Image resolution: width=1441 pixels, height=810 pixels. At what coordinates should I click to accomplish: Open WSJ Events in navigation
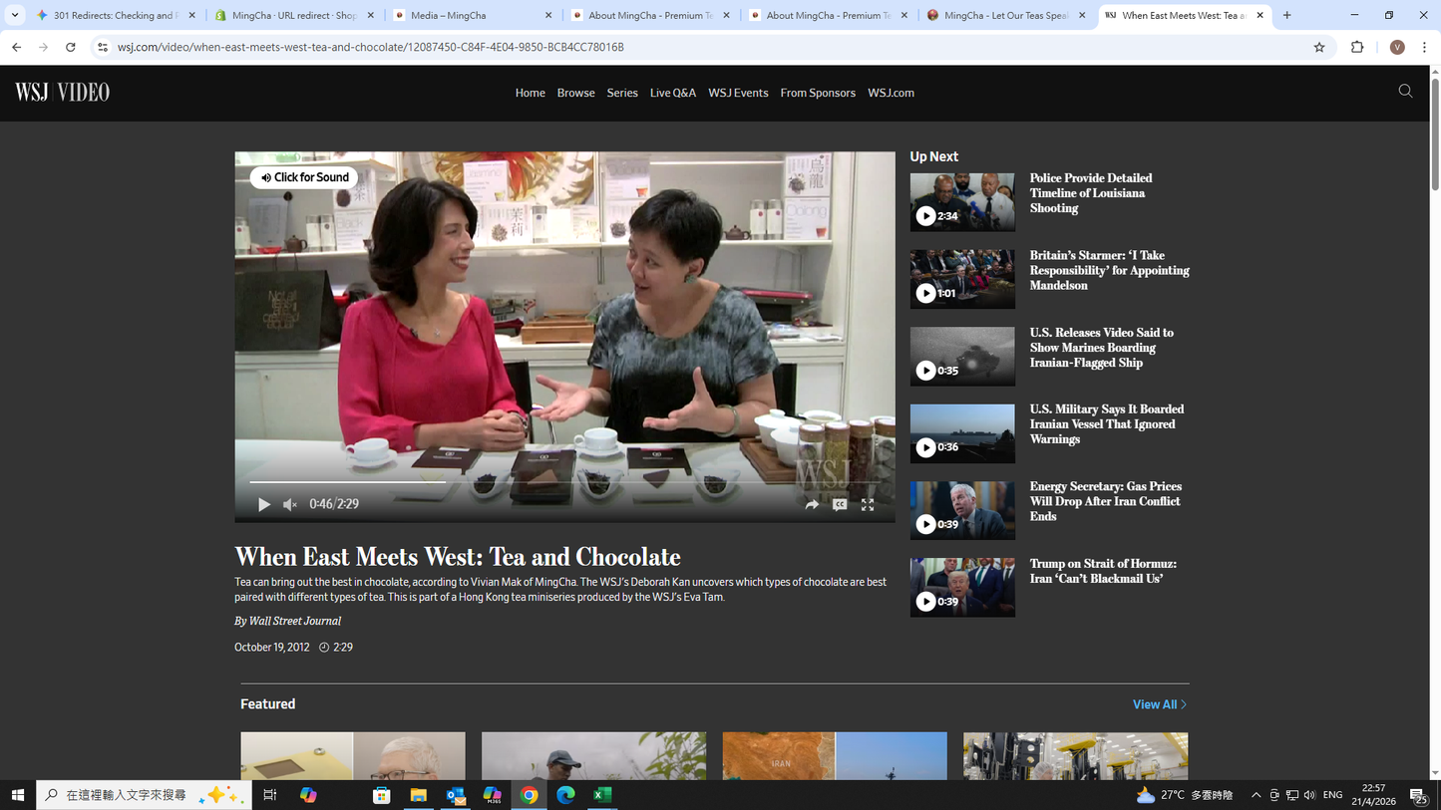[738, 93]
